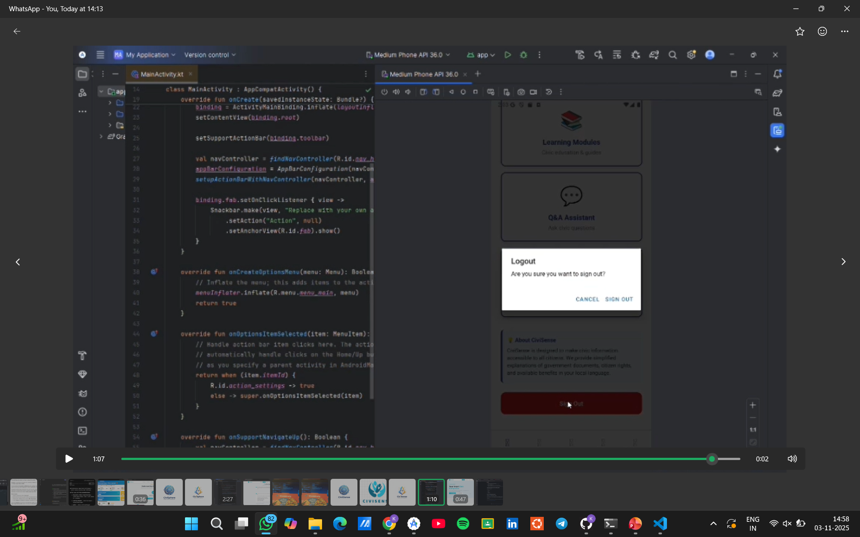Show the previous media item

(18, 262)
